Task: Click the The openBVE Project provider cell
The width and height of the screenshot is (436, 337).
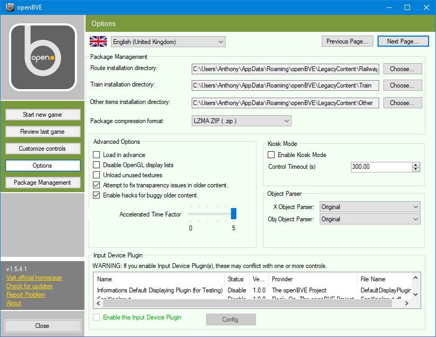Action: [x=299, y=290]
